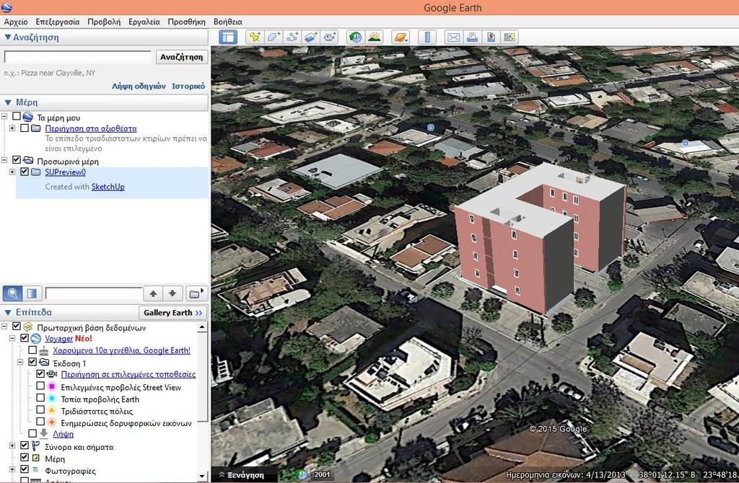The image size is (739, 483).
Task: Uncheck the Φωτογραφίες layer checkbox
Action: [25, 469]
